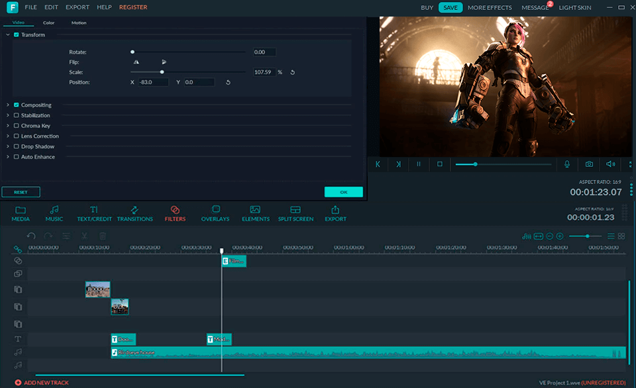Open the Overlays panel icon
Viewport: 636px width, 388px height.
(x=215, y=209)
